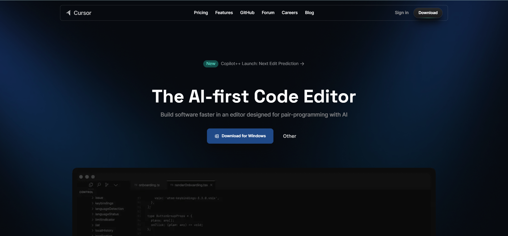
Task: Click Sign in link
Action: pos(401,13)
